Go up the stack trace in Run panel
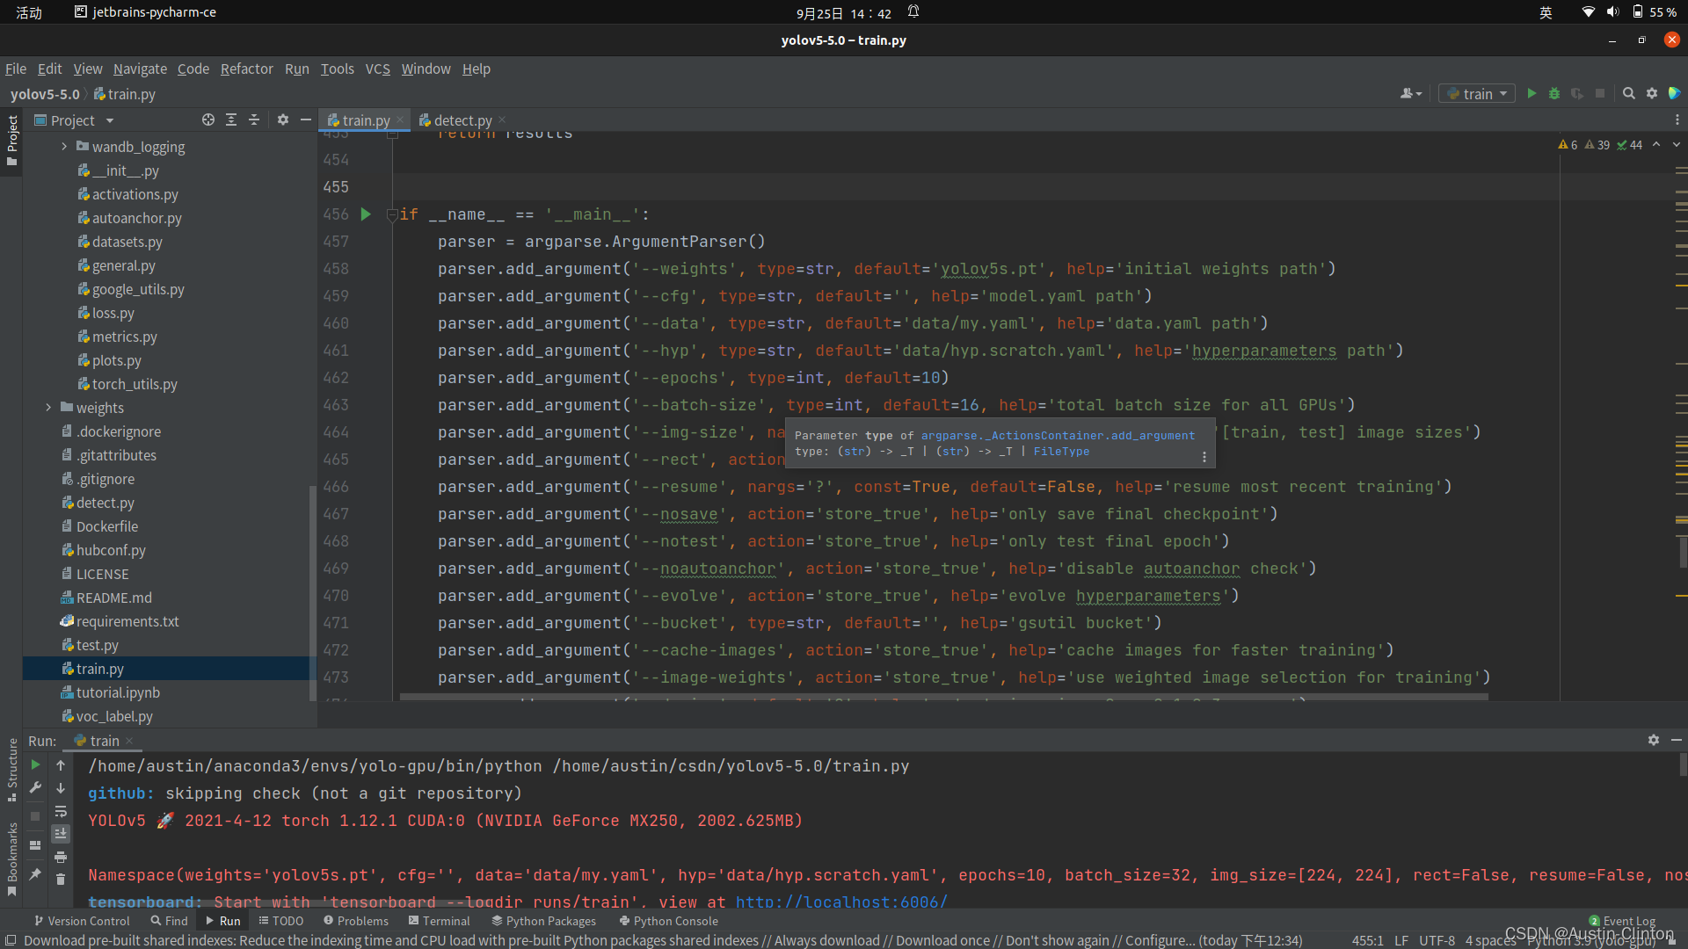Image resolution: width=1688 pixels, height=949 pixels. point(61,765)
